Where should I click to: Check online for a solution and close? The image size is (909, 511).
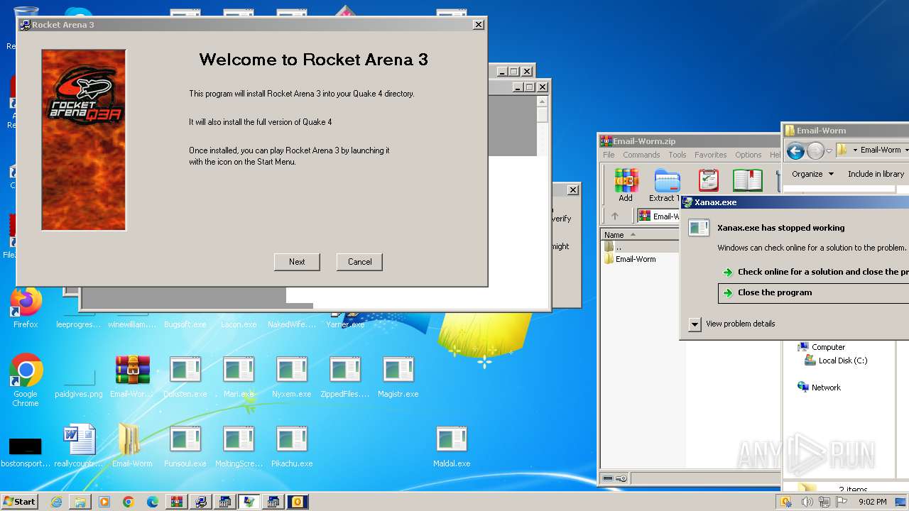pos(815,272)
